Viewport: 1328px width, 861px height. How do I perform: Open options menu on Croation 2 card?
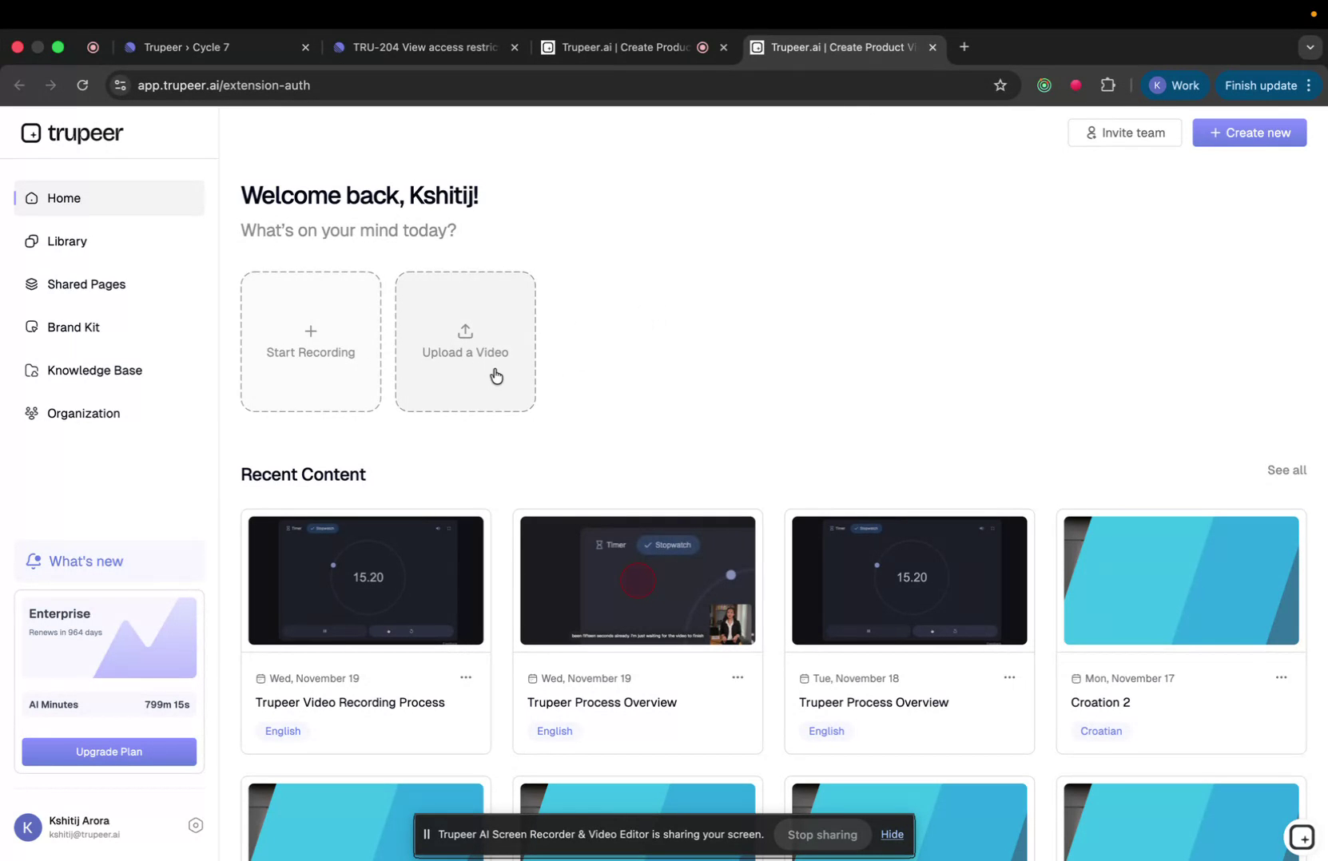point(1281,677)
